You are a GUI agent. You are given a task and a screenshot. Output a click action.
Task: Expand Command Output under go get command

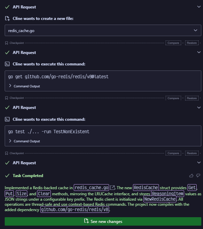click(24, 86)
